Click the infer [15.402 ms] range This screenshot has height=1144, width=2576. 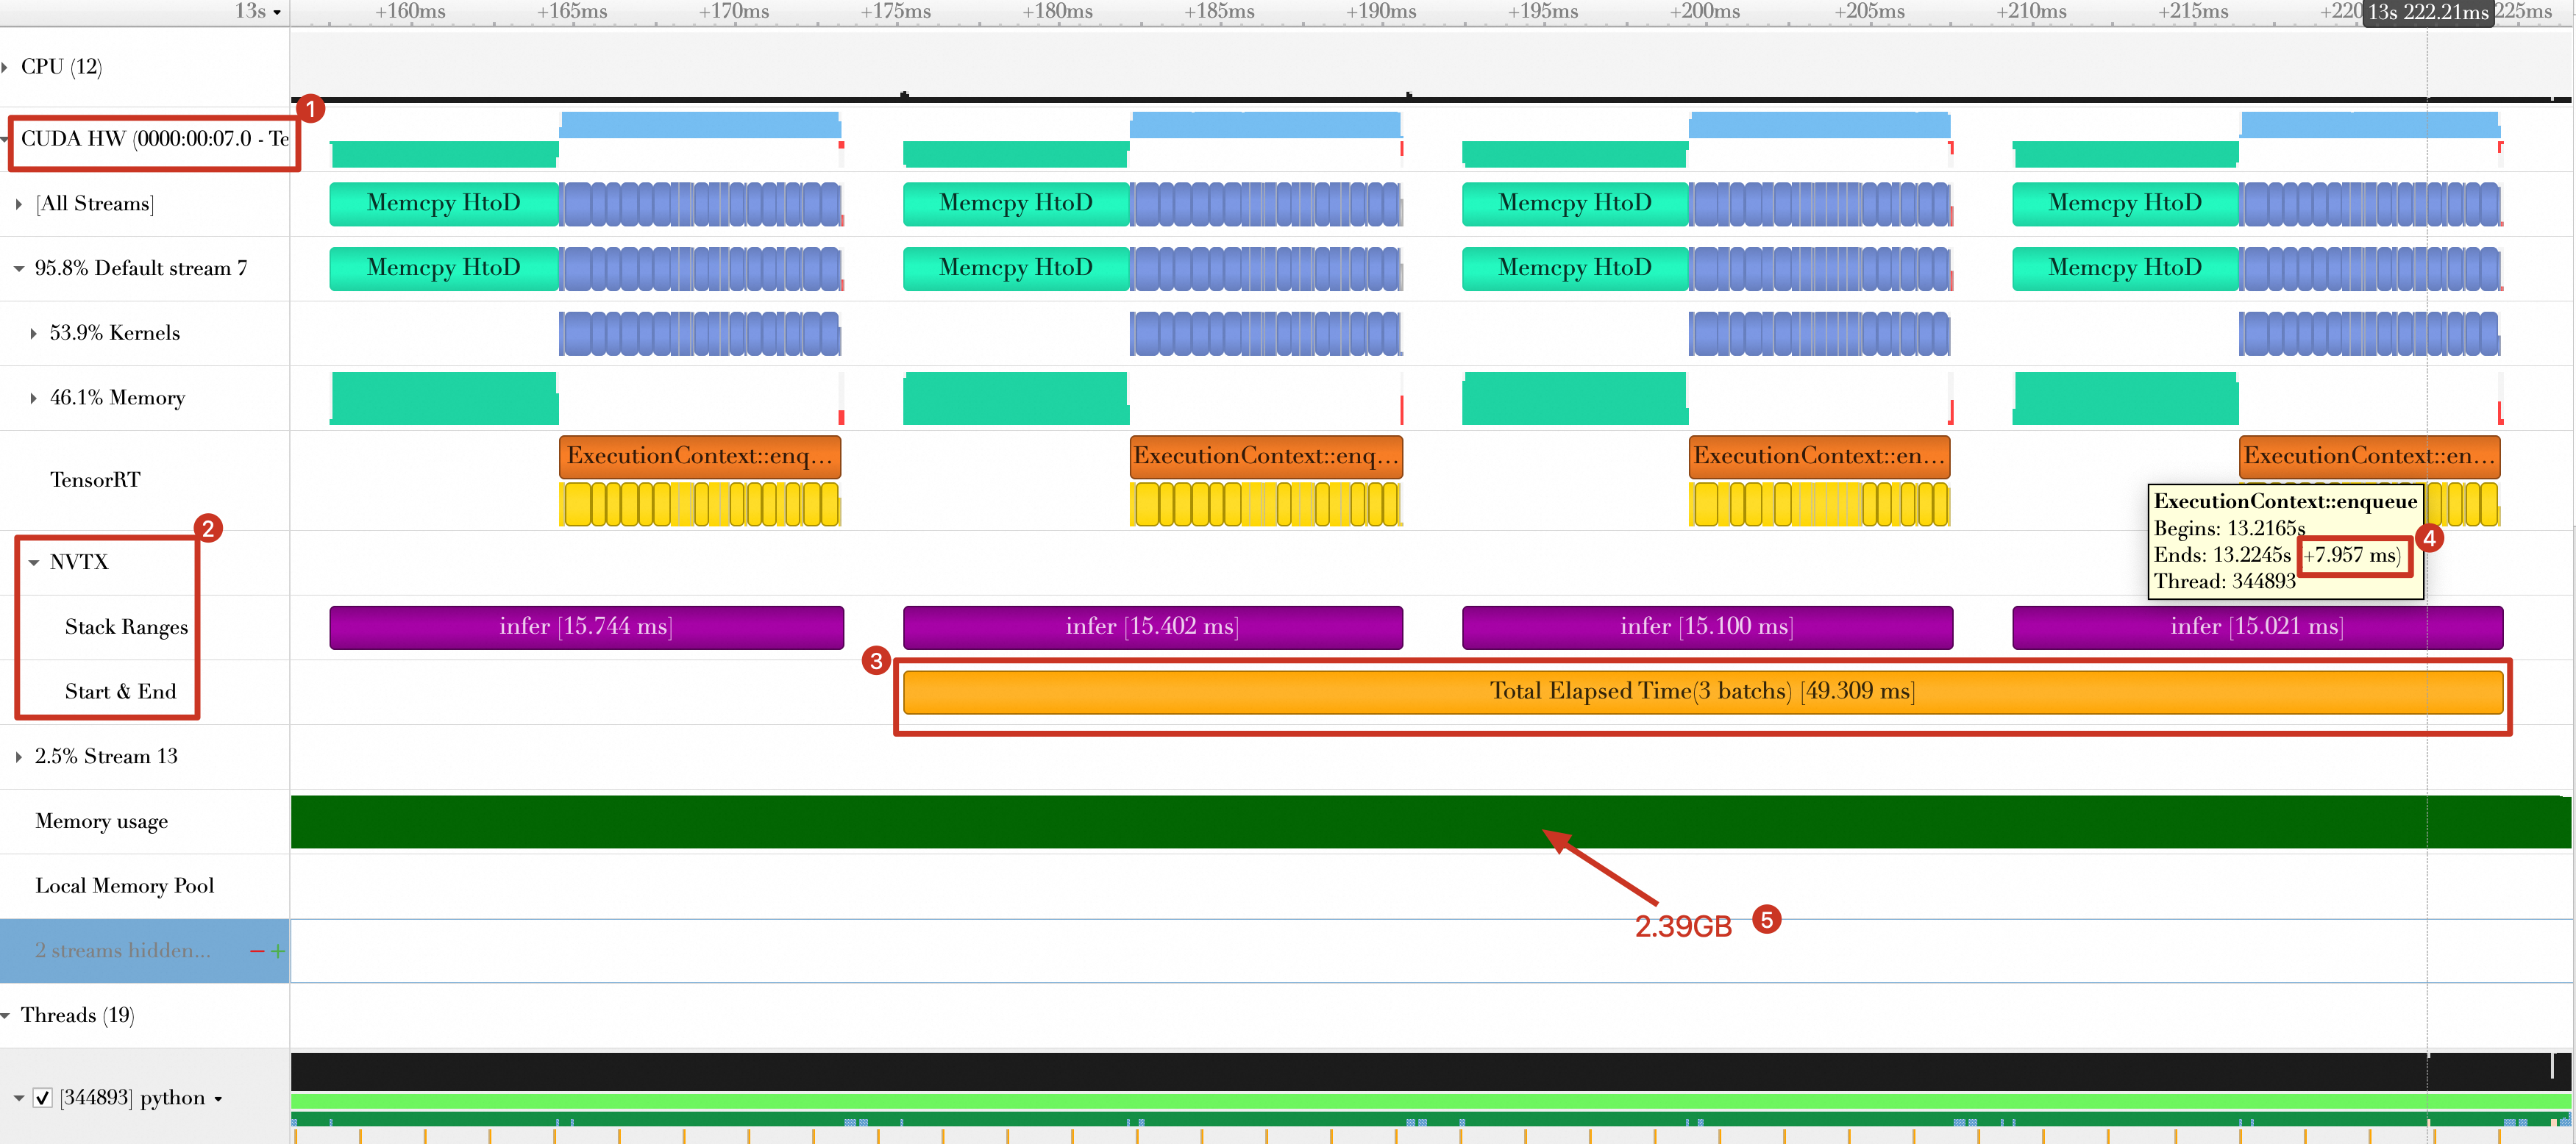[1152, 627]
